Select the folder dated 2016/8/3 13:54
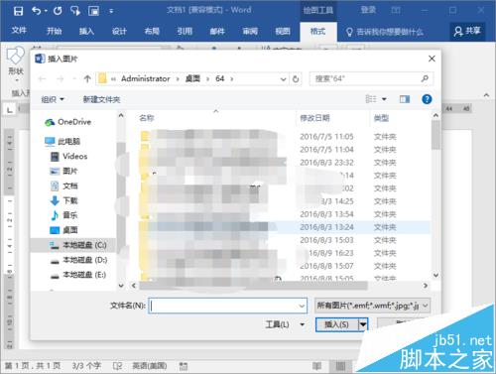Viewport: 496px width, 374px height. (285, 214)
